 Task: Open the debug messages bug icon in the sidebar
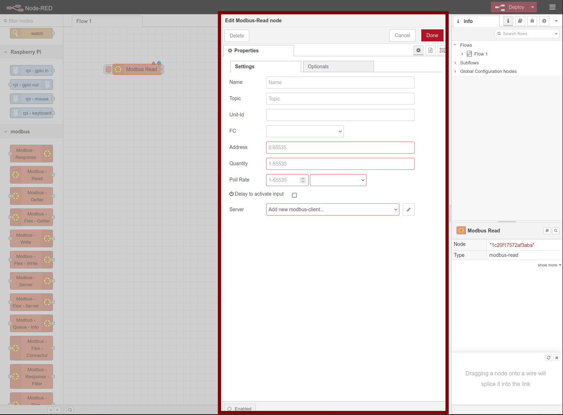[532, 21]
